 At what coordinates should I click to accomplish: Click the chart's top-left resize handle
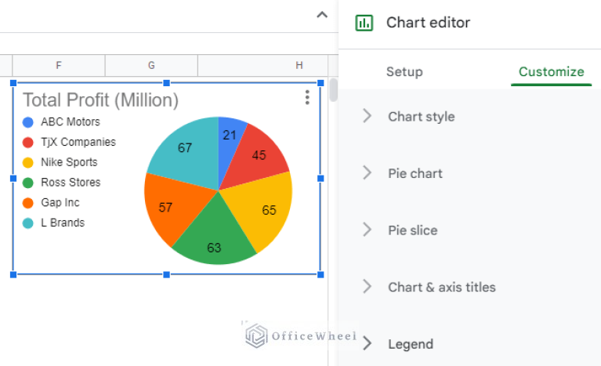tap(13, 83)
